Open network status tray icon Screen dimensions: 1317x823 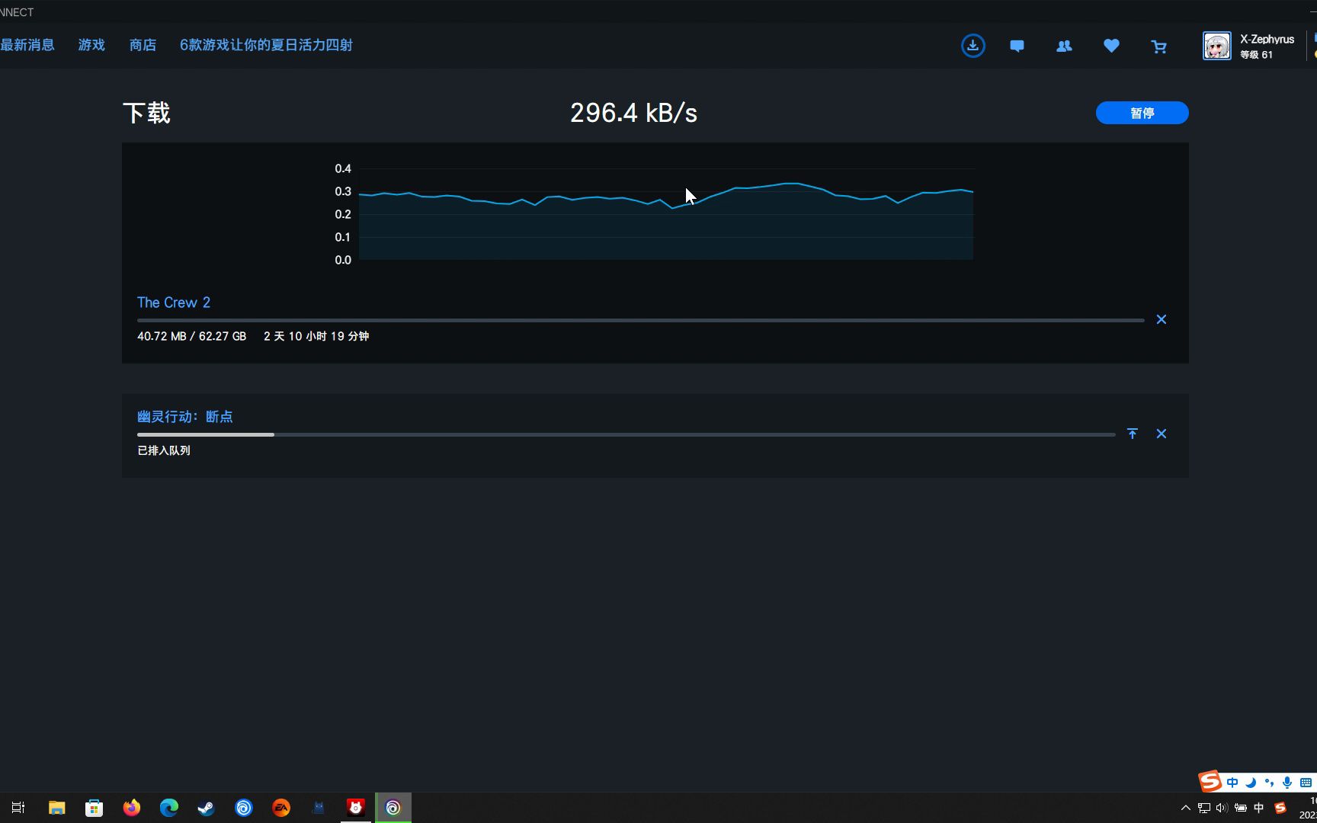point(1203,808)
